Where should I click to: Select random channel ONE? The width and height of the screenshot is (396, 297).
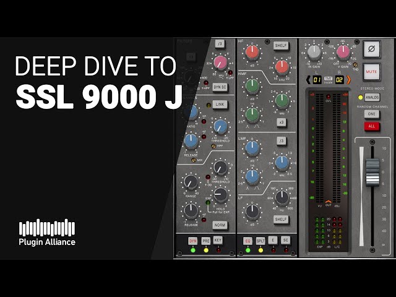coord(372,114)
